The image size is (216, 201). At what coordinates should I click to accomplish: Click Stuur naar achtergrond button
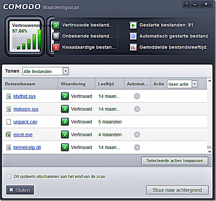(177, 190)
